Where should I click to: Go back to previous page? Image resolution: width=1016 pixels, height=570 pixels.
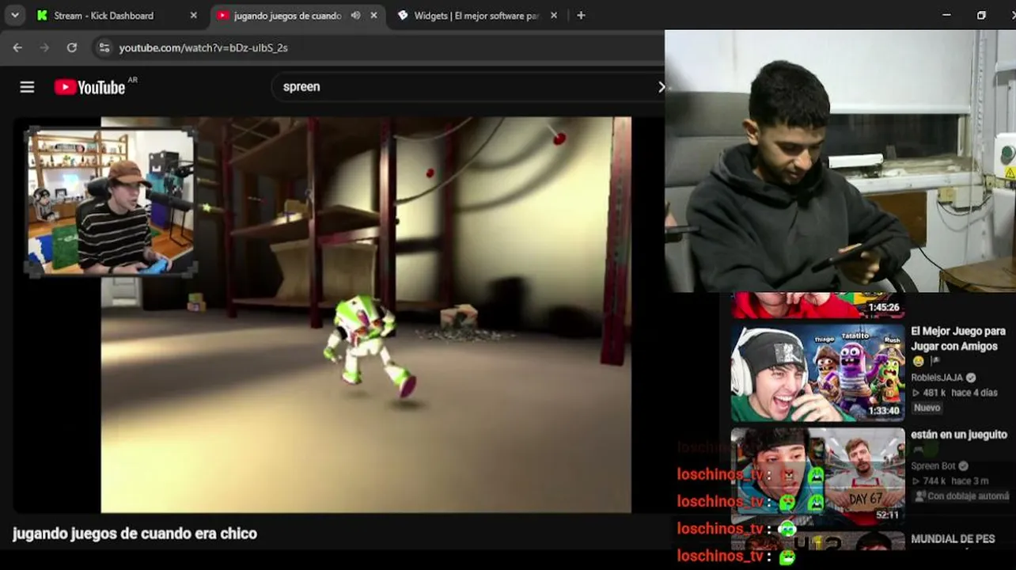click(x=17, y=47)
